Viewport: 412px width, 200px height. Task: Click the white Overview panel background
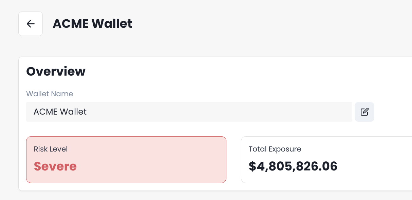238,78
